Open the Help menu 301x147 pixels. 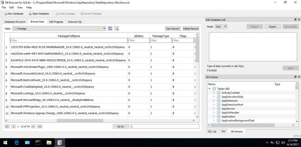[29, 7]
